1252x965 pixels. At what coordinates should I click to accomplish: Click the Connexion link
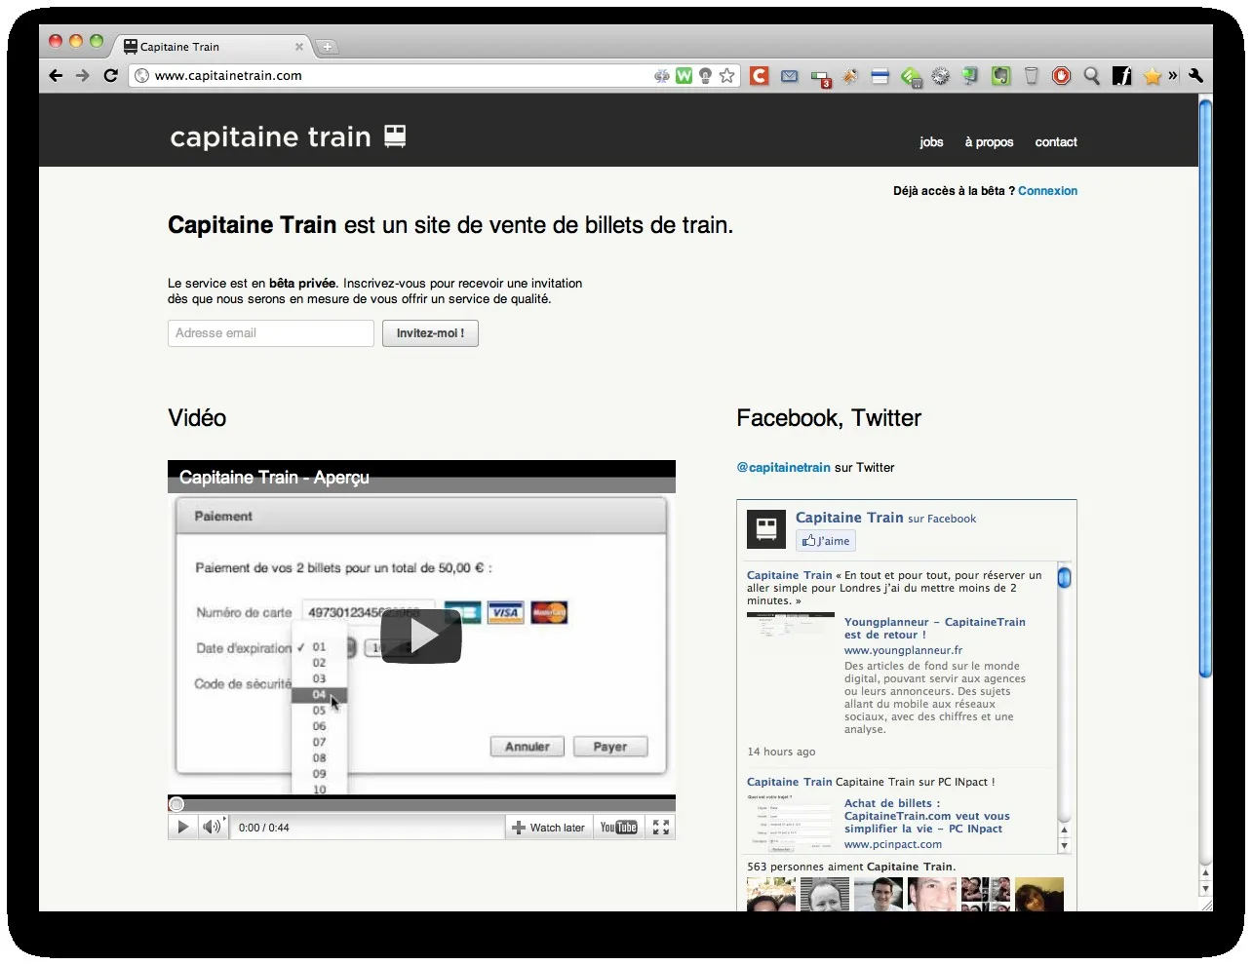pyautogui.click(x=1047, y=191)
